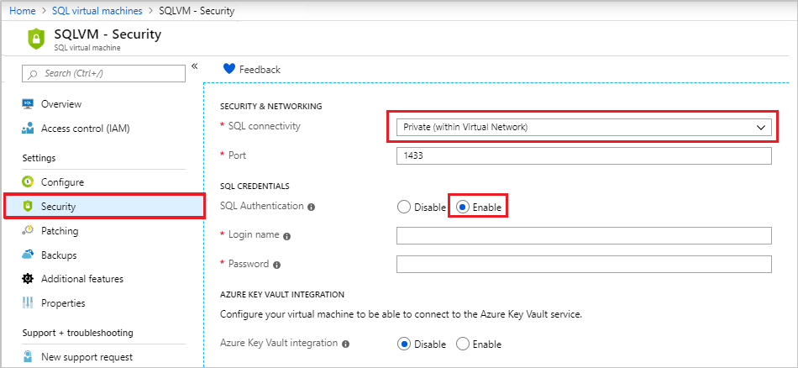
Task: Open New support request menu item
Action: point(87,357)
